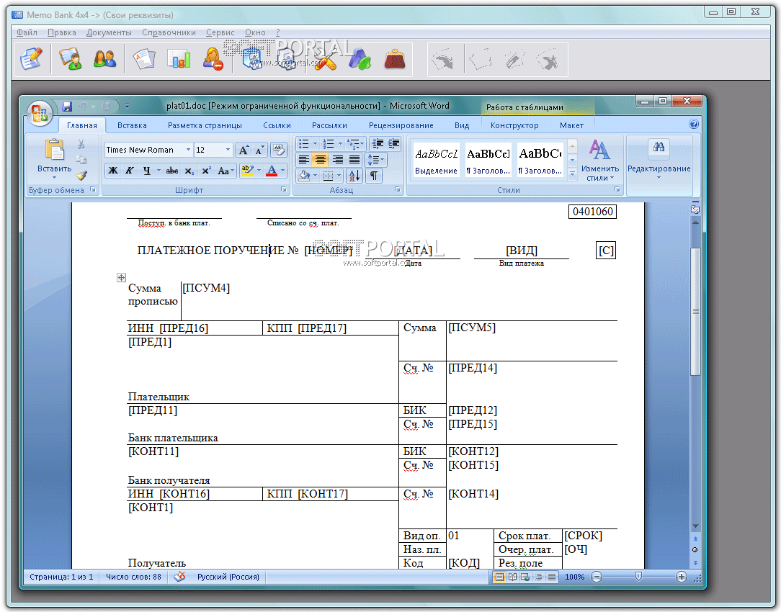Switch to the Вставка ribbon tab

[132, 125]
